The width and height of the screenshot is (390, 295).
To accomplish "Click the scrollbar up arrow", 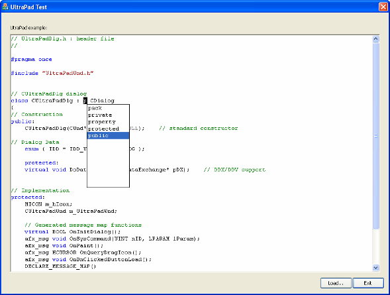I will point(375,39).
